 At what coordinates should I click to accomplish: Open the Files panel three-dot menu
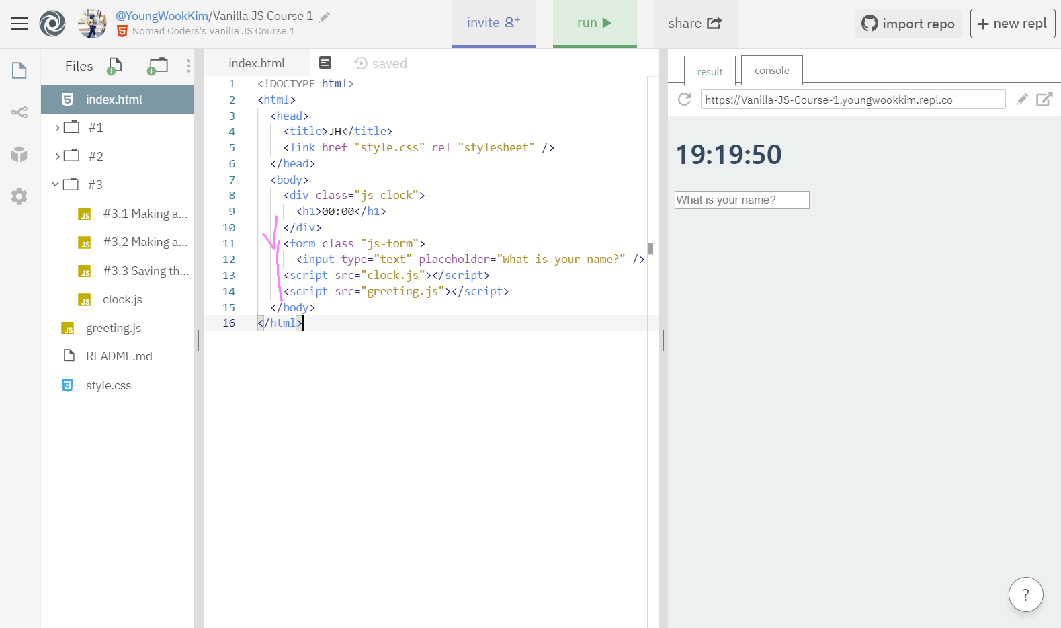[x=189, y=66]
